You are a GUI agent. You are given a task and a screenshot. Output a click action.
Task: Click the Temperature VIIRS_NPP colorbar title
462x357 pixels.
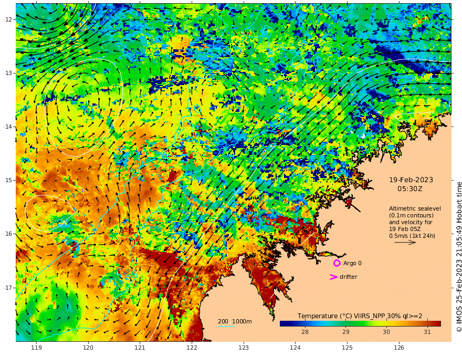click(x=360, y=316)
